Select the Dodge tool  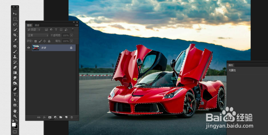pyautogui.click(x=15, y=83)
